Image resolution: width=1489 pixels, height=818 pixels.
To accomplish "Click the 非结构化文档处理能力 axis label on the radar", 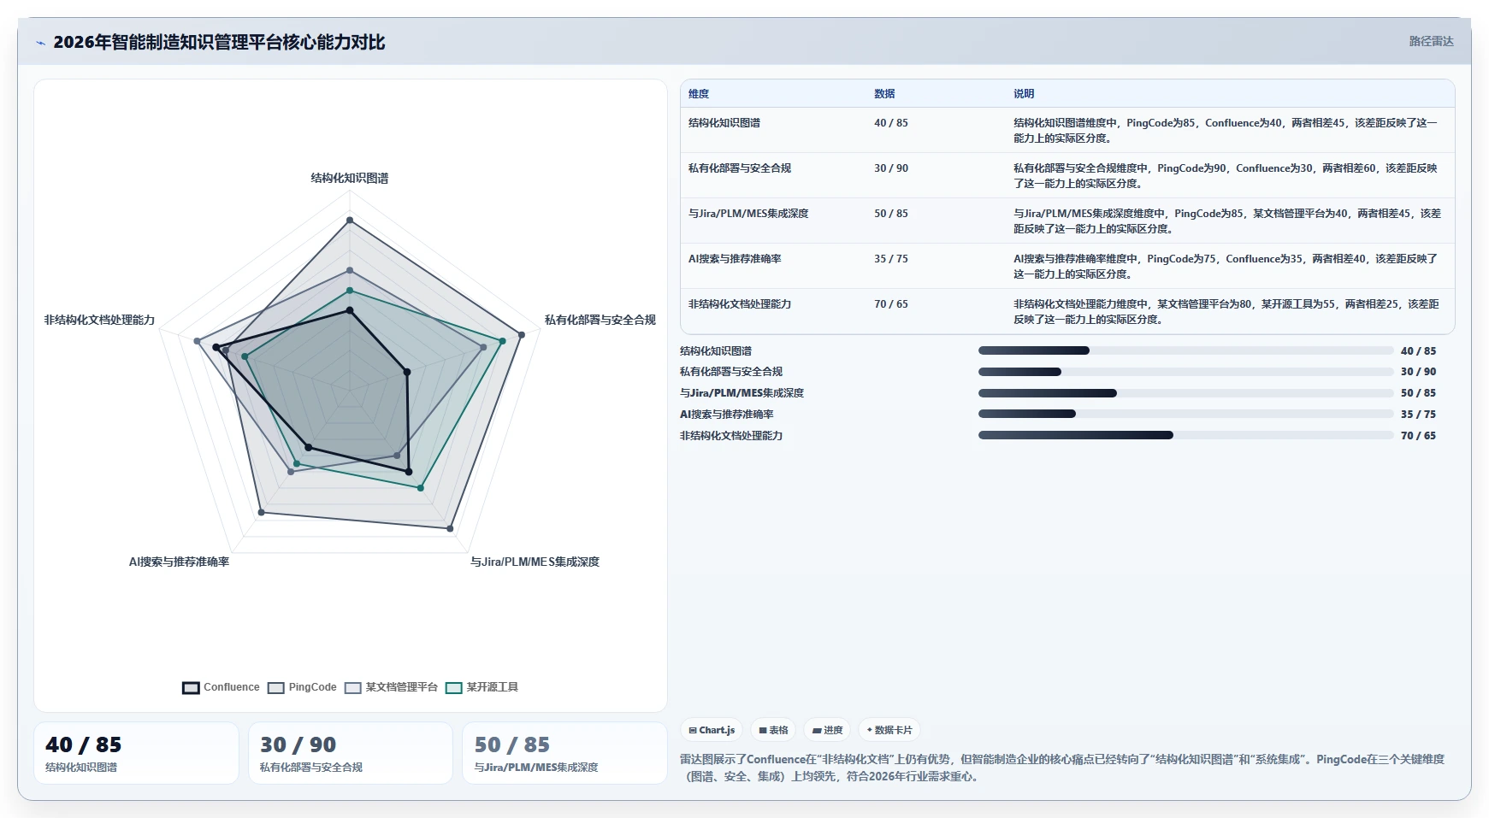I will click(99, 321).
